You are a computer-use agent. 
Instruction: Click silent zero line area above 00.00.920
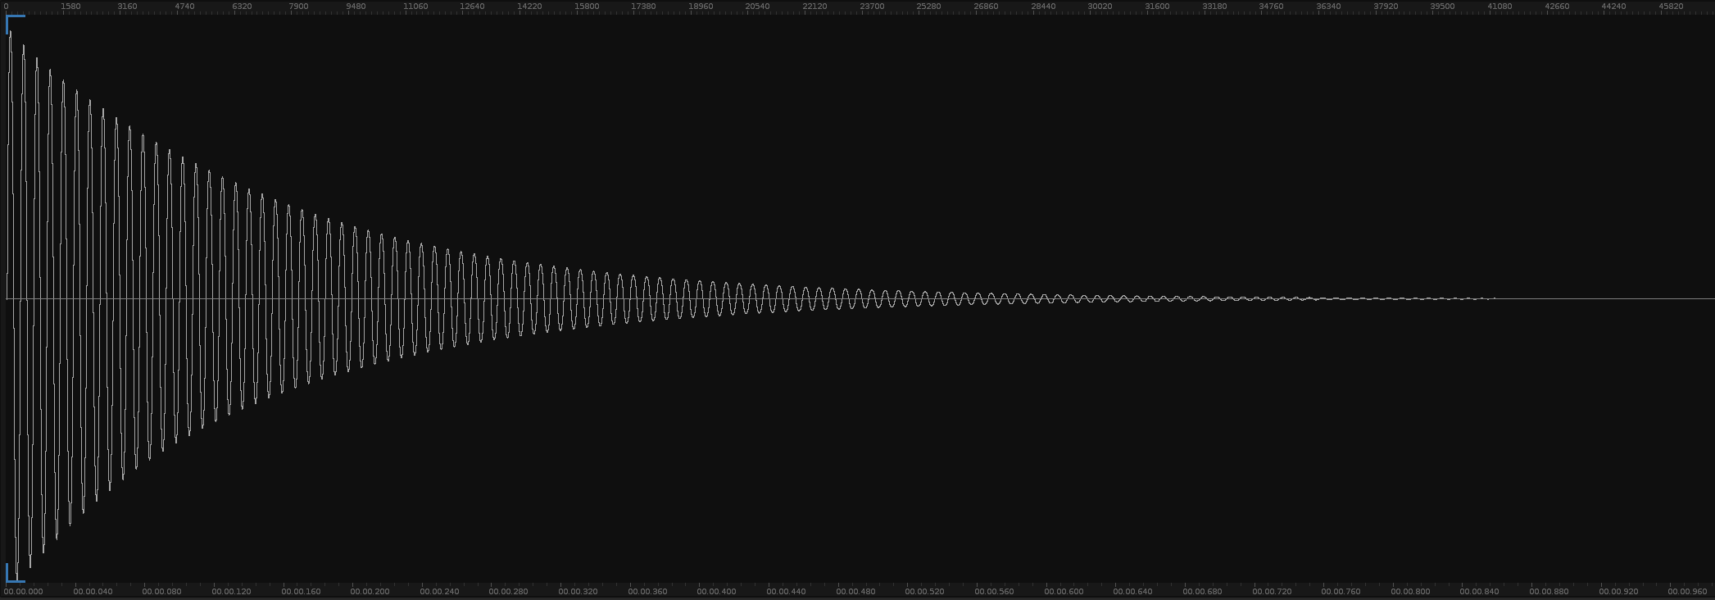1618,298
